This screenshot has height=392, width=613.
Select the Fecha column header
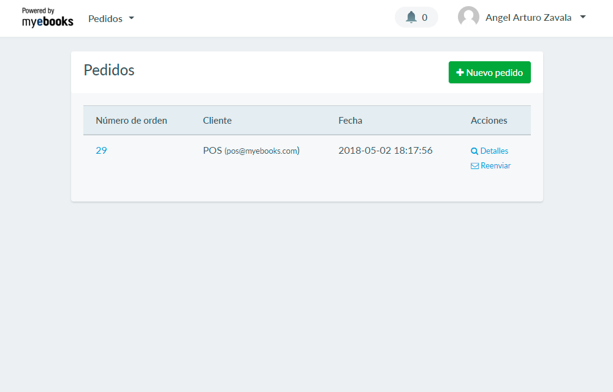(x=350, y=121)
